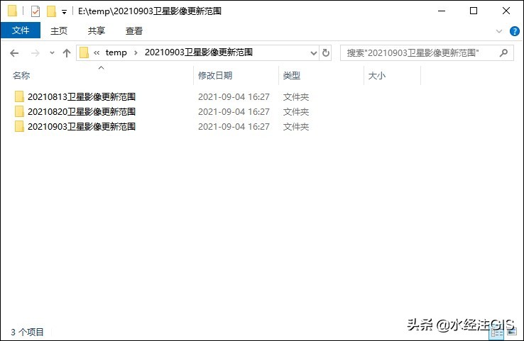Click the Back navigation arrow
This screenshot has width=524, height=341.
[x=14, y=52]
